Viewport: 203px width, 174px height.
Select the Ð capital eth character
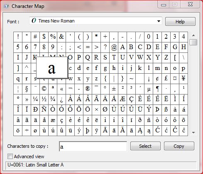[x=35, y=109]
